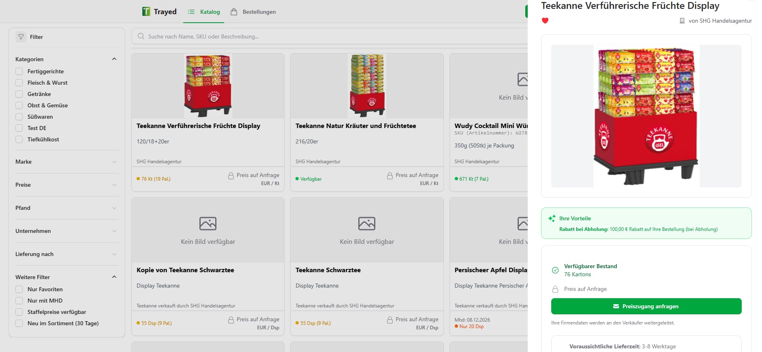The width and height of the screenshot is (762, 352).
Task: Click the Preiszugang anfragen button
Action: pos(646,306)
